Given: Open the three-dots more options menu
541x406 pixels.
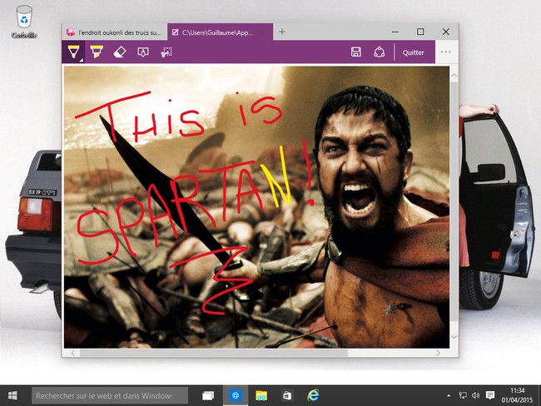Looking at the screenshot, I should (x=446, y=52).
